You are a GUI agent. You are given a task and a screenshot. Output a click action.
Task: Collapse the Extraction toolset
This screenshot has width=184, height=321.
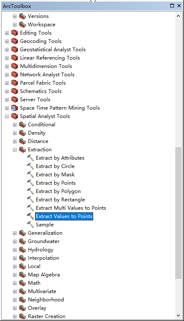coord(15,150)
